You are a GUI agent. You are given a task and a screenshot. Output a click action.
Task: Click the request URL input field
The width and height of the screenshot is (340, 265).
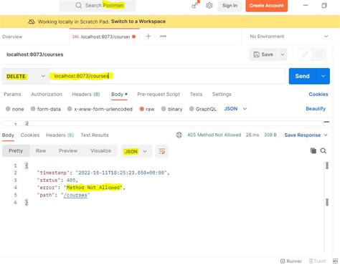(x=167, y=76)
